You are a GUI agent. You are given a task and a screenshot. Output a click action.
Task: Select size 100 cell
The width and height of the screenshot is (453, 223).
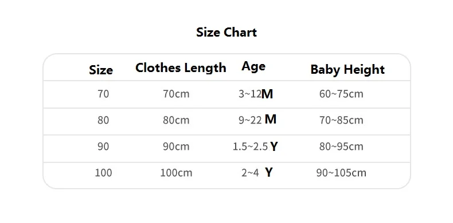[103, 173]
